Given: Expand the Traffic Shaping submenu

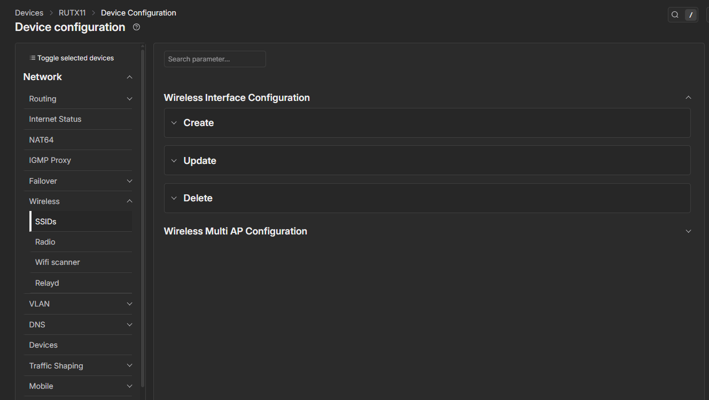Looking at the screenshot, I should [x=129, y=366].
